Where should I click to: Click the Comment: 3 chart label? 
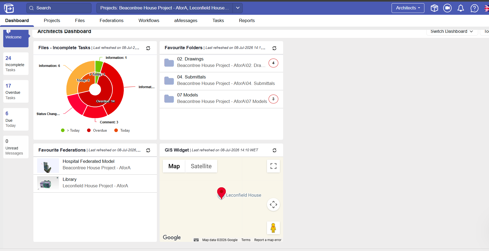[x=109, y=122]
